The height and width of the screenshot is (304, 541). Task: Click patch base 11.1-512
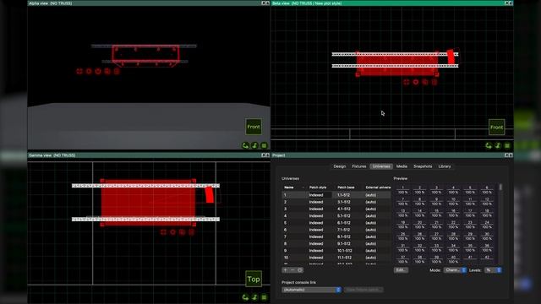345,258
